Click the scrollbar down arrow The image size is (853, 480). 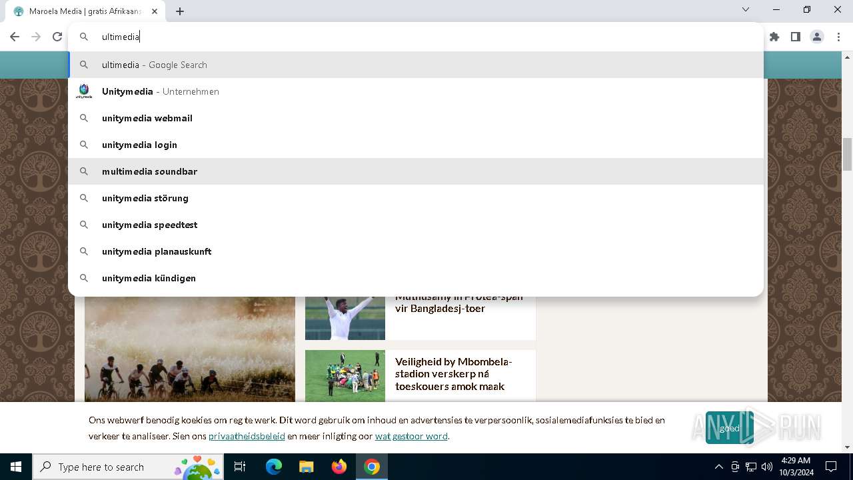848,447
